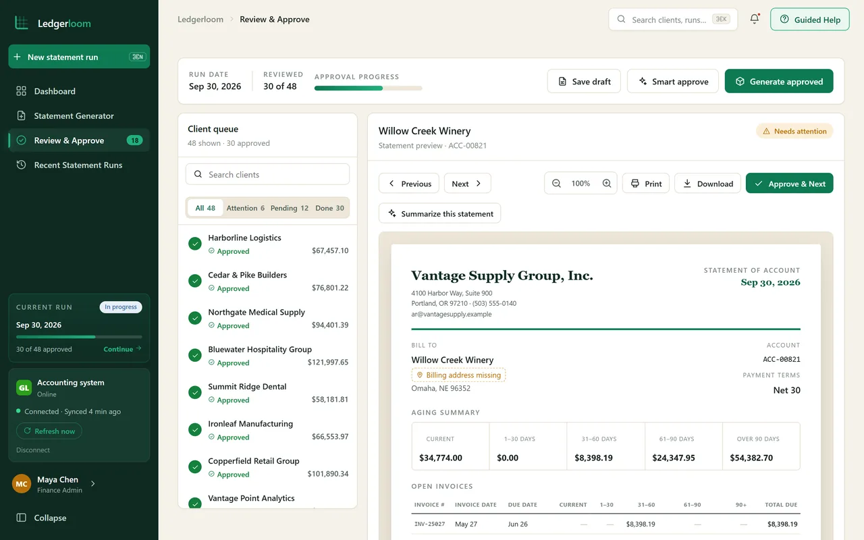Click the Disconnect link
The width and height of the screenshot is (864, 540).
click(33, 450)
